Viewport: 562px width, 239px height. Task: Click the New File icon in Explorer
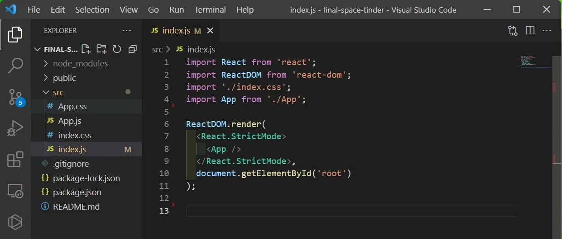click(86, 49)
